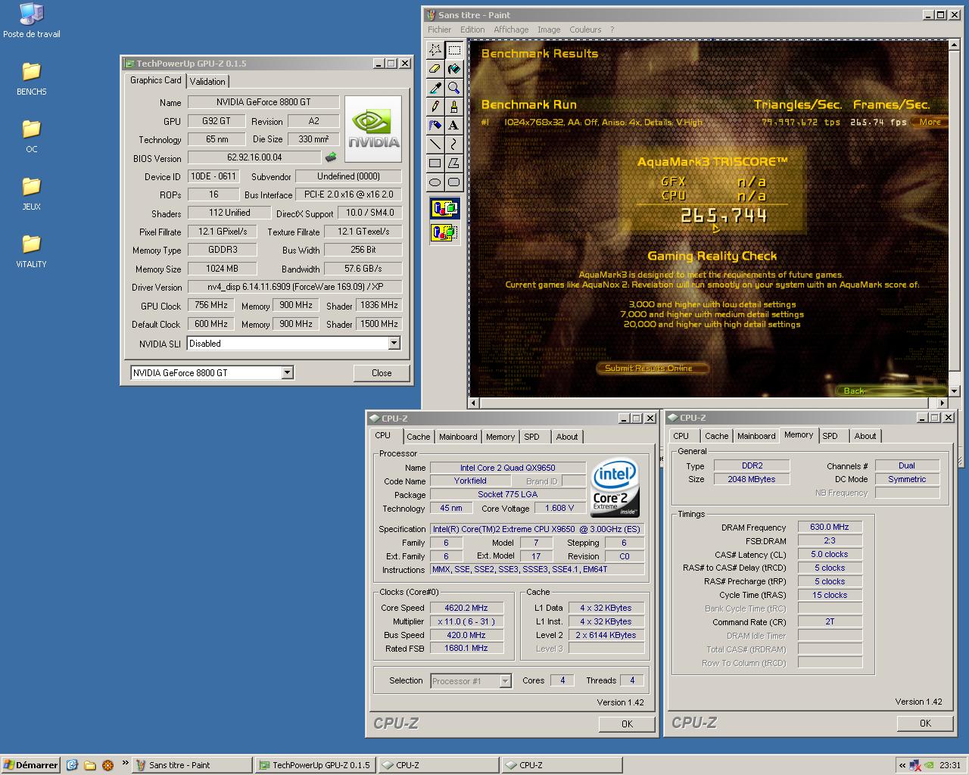Image resolution: width=969 pixels, height=775 pixels.
Task: Click the GPU Clock value 756 MHz
Action: tap(211, 305)
